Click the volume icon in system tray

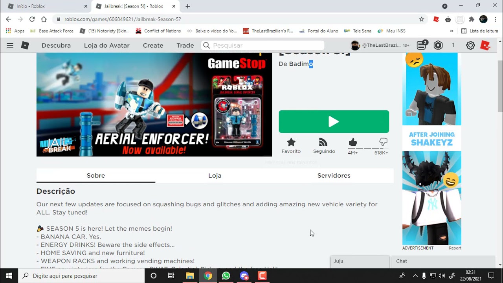tap(442, 276)
